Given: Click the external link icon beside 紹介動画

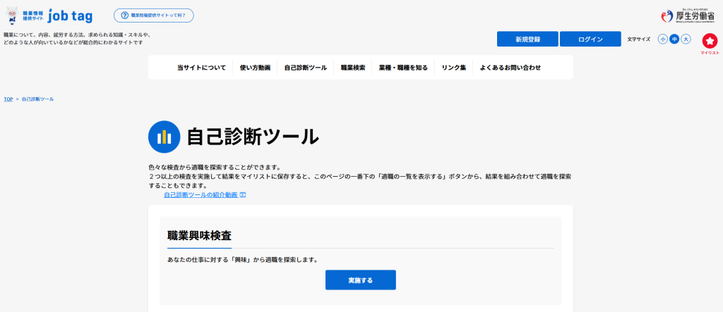Looking at the screenshot, I should click(x=243, y=194).
